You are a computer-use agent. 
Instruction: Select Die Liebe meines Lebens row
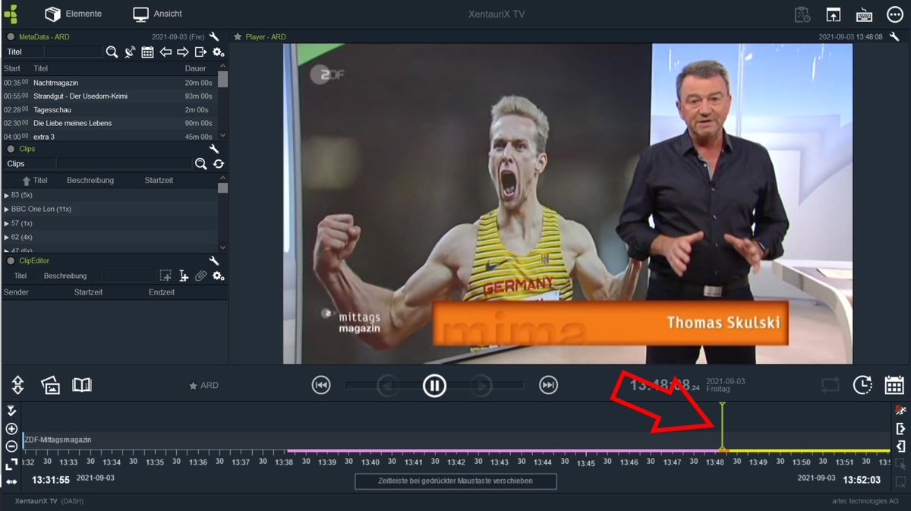coord(110,123)
